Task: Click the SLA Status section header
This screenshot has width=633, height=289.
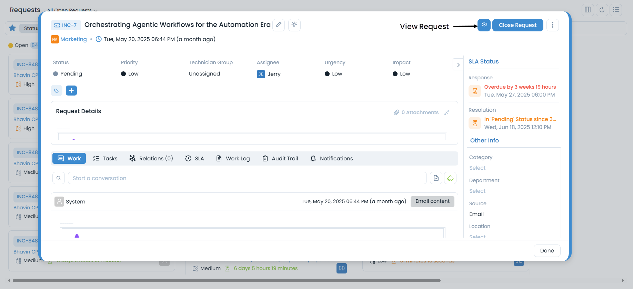Action: coord(483,61)
